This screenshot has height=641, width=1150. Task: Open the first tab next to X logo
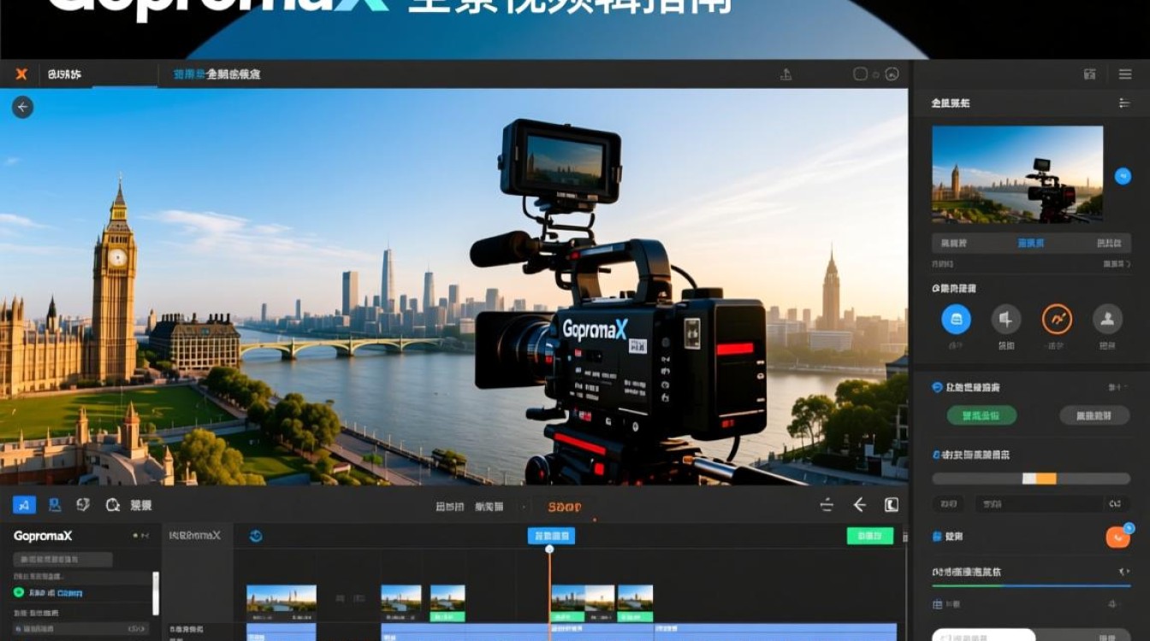(x=65, y=74)
